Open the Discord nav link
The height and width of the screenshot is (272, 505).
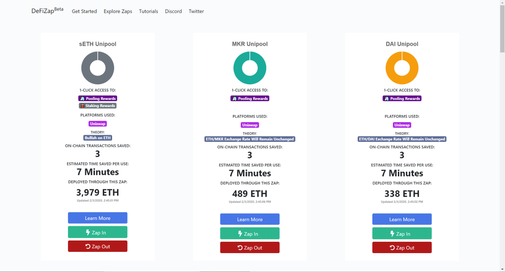tap(173, 11)
